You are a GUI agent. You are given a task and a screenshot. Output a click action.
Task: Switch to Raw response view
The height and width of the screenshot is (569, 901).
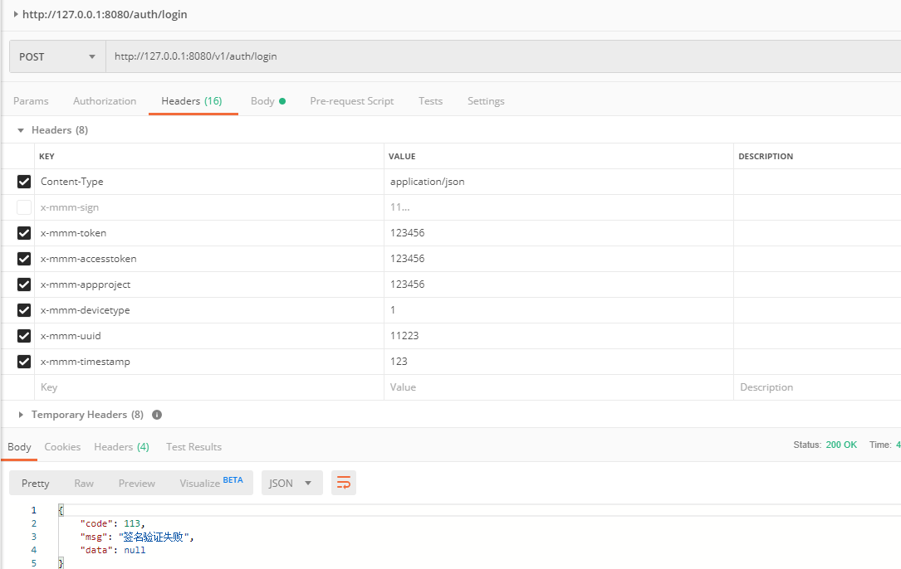[84, 484]
